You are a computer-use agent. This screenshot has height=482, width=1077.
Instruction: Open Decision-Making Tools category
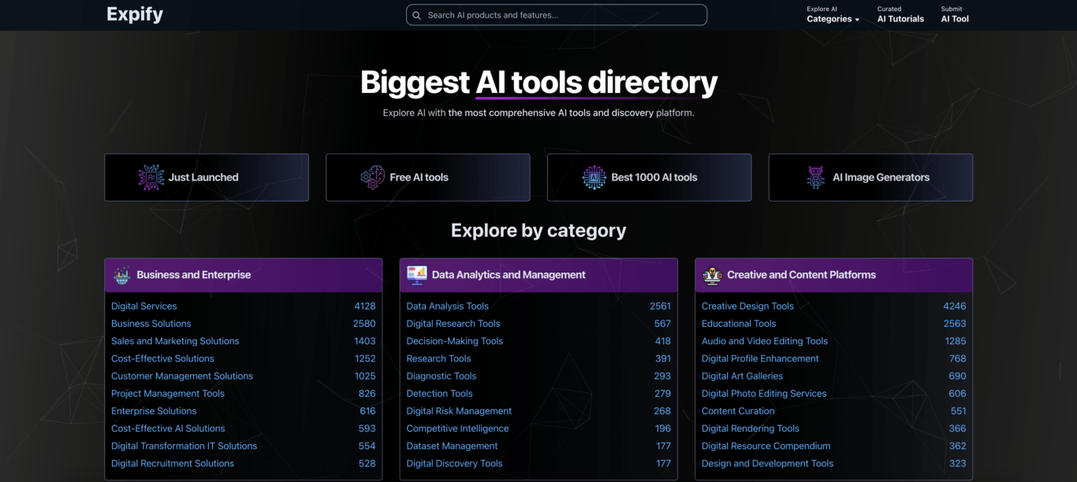455,341
